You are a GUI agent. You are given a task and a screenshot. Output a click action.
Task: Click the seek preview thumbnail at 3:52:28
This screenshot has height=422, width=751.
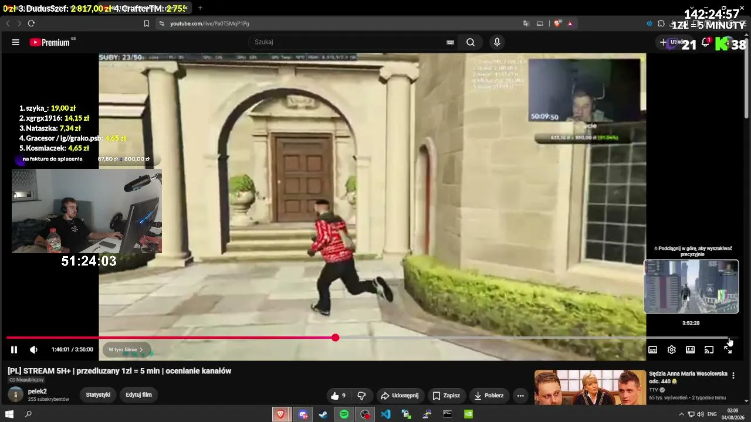click(691, 287)
